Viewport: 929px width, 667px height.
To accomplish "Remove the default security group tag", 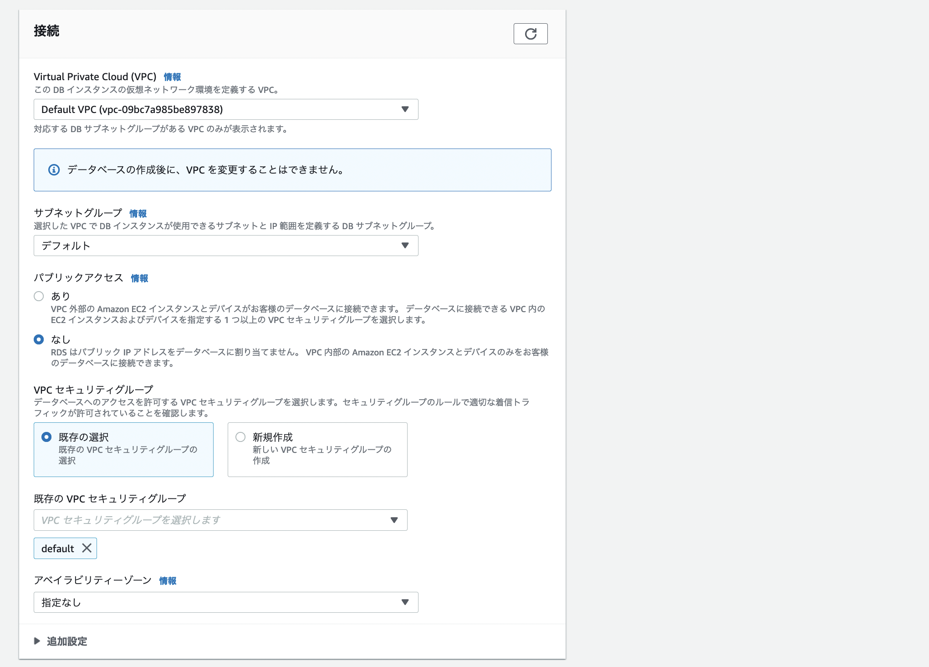I will (87, 548).
